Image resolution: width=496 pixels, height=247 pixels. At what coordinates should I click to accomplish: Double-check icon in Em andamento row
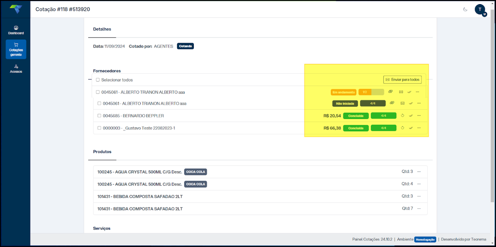409,92
